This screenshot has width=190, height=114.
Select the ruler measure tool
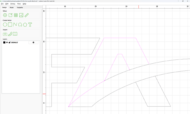(27, 15)
